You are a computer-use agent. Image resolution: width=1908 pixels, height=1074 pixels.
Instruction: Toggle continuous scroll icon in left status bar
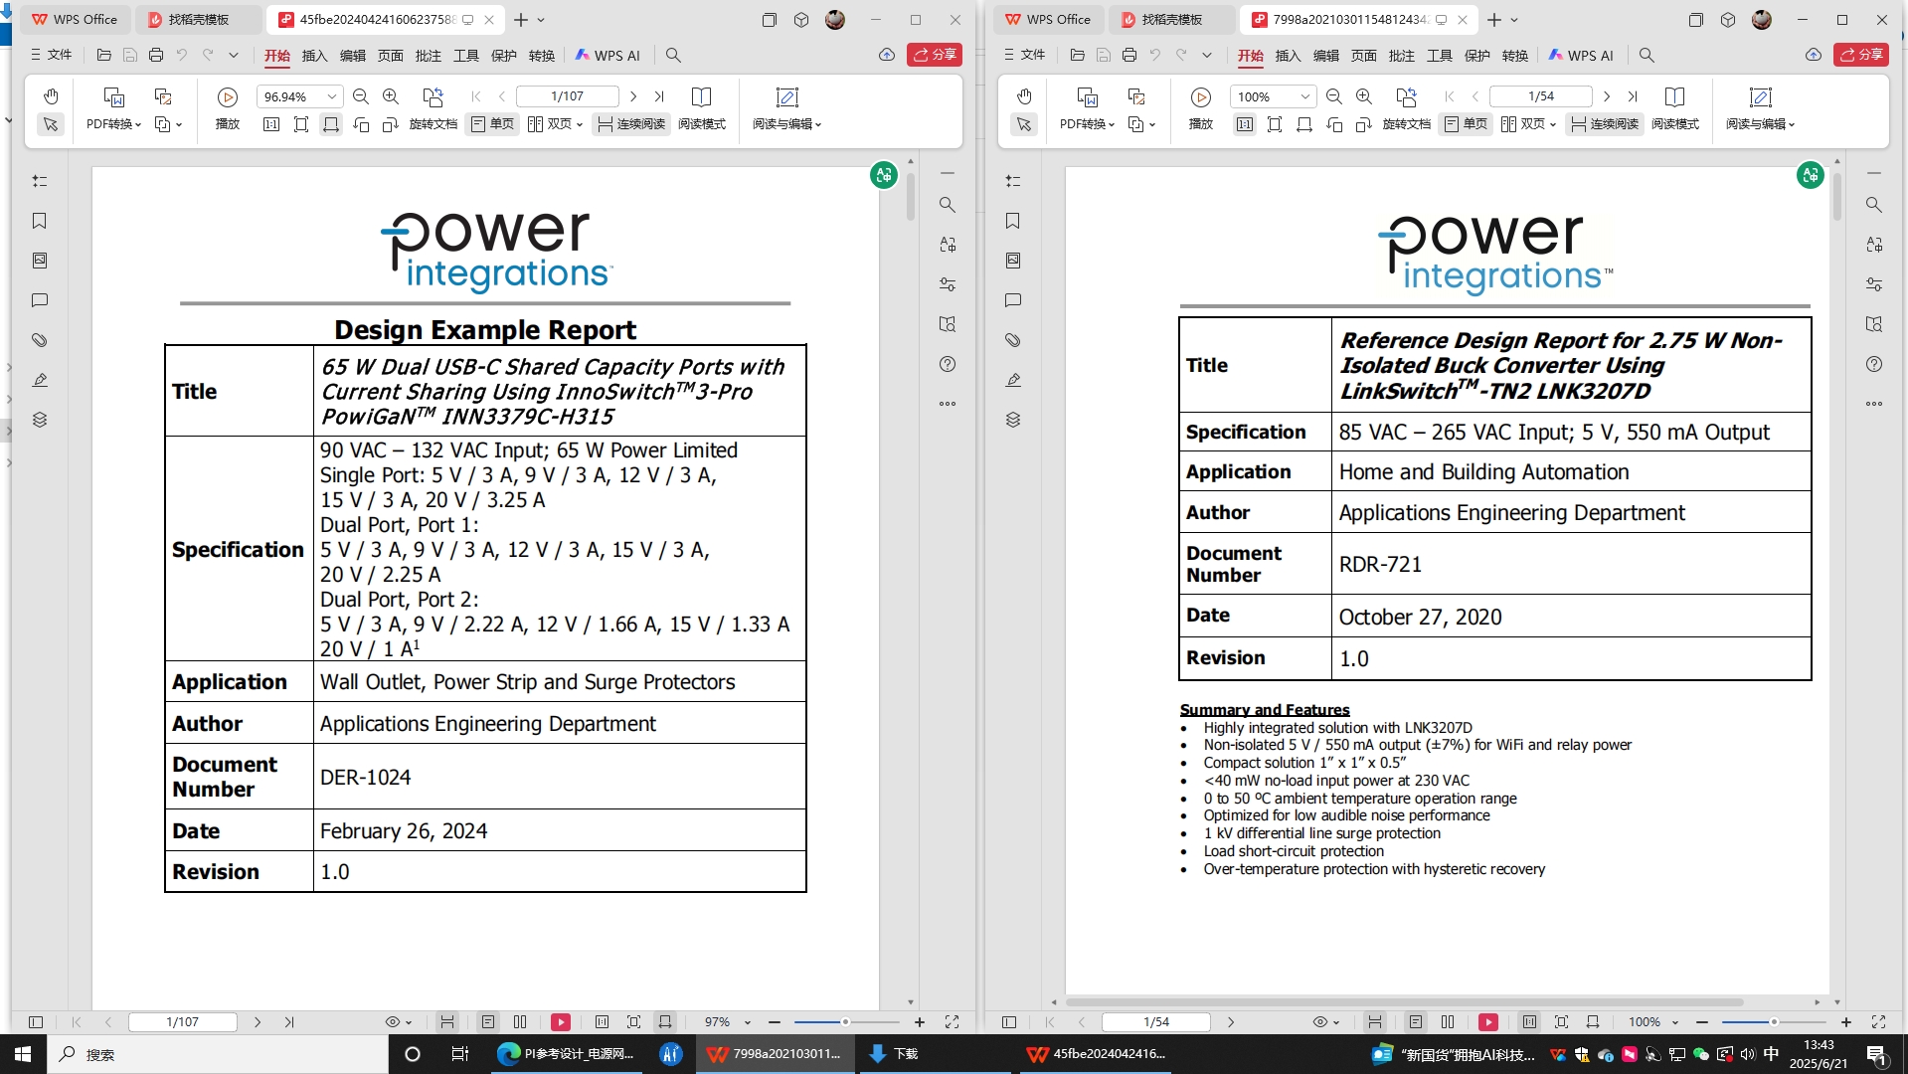447,1022
